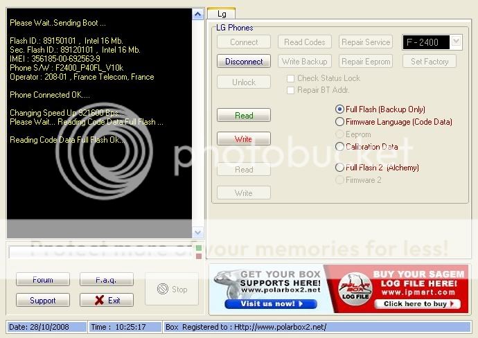Click the Phone S/W F2400_P40FL_V10k line

[67, 68]
